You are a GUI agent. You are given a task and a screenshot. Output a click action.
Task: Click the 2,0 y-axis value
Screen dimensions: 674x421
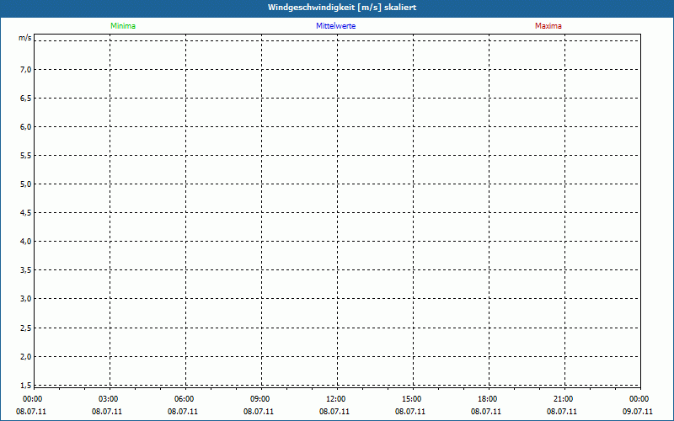coord(26,356)
